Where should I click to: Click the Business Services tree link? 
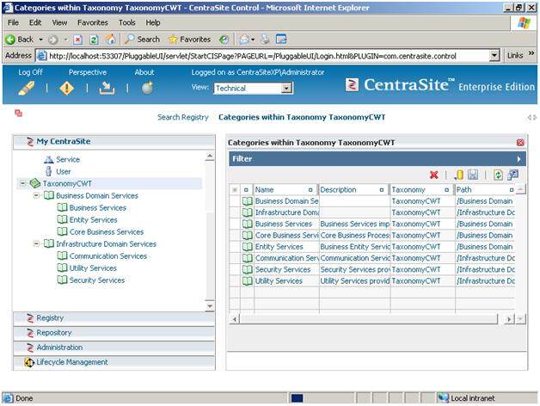point(98,208)
